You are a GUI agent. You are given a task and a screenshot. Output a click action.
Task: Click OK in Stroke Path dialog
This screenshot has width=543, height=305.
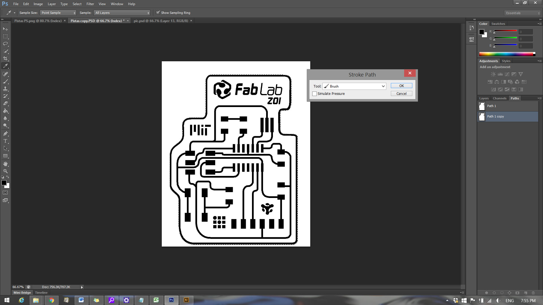pyautogui.click(x=401, y=86)
